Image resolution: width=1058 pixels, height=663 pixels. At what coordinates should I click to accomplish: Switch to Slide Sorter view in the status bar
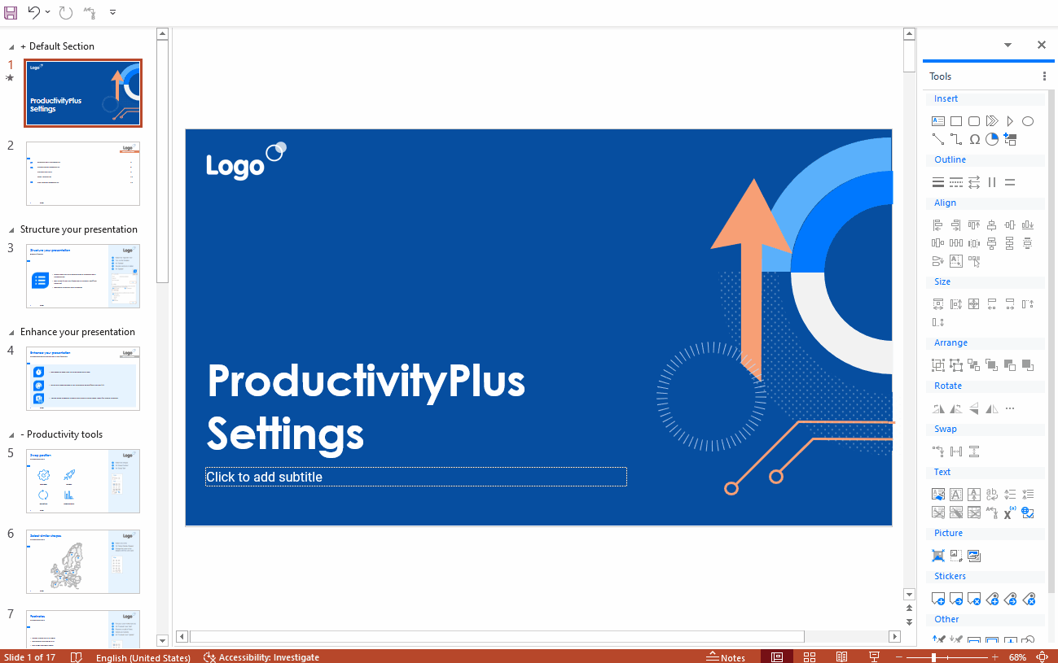(810, 656)
